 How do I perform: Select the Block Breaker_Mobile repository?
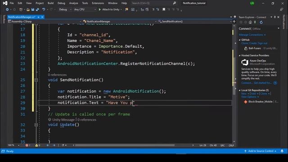[x=261, y=102]
